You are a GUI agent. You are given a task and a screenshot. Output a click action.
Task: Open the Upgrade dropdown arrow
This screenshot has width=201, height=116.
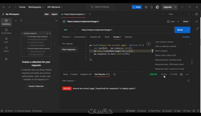(175, 7)
